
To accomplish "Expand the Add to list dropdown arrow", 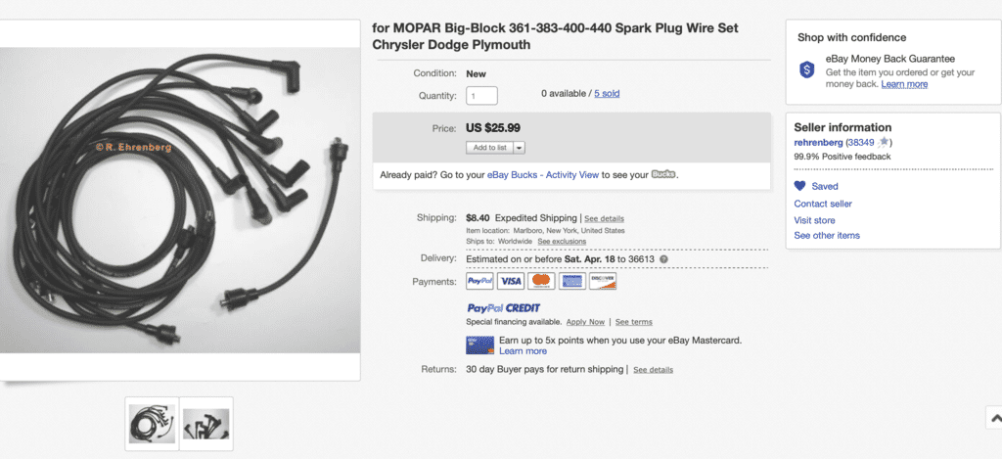I will tap(519, 148).
